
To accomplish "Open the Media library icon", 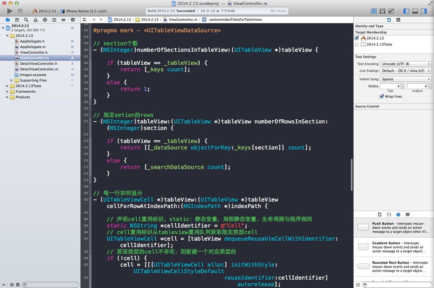I will [x=408, y=214].
